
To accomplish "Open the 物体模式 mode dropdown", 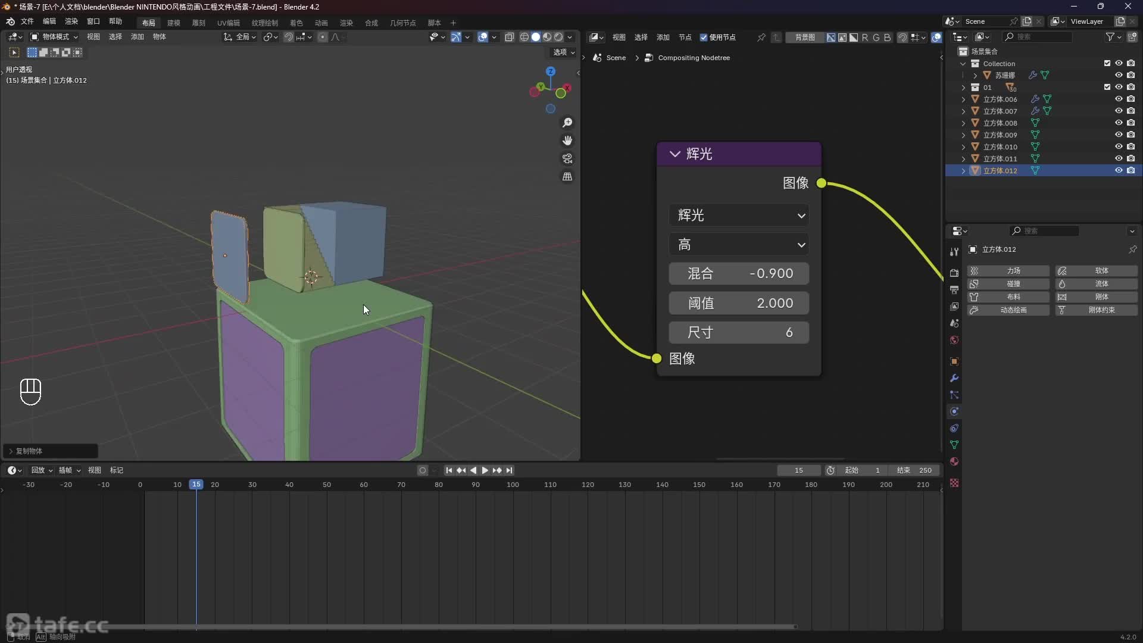I will click(54, 37).
